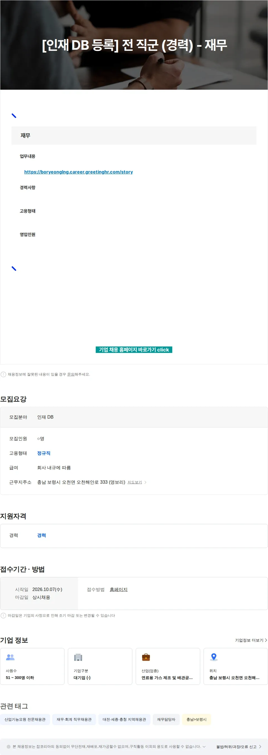Click the blue 경력 qualification link

42,535
